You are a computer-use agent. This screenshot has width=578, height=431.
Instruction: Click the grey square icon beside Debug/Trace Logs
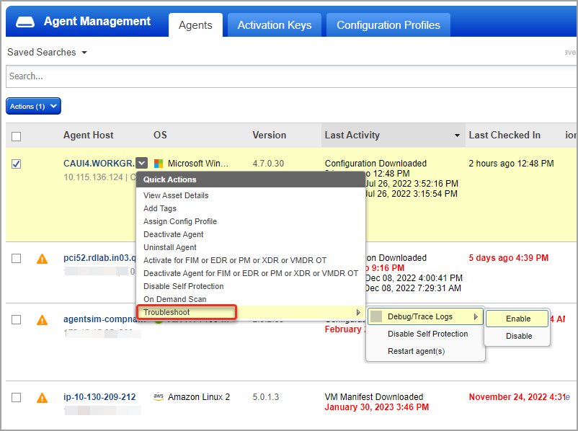pyautogui.click(x=378, y=317)
